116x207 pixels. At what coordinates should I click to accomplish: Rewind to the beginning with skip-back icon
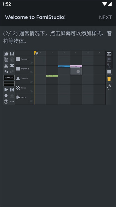pos(12,90)
